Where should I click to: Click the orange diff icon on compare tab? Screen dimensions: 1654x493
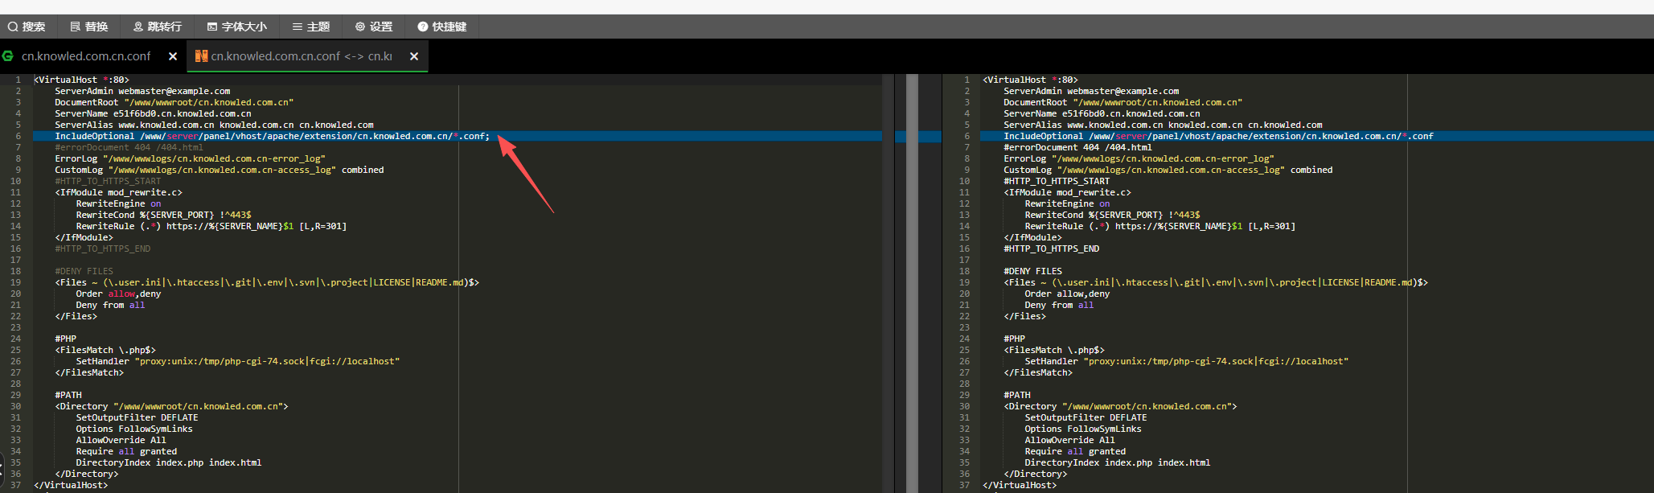coord(201,56)
